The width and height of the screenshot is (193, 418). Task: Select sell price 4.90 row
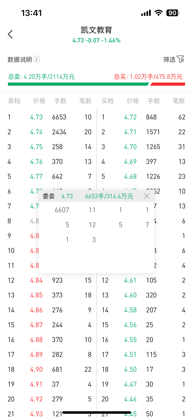tap(48, 369)
